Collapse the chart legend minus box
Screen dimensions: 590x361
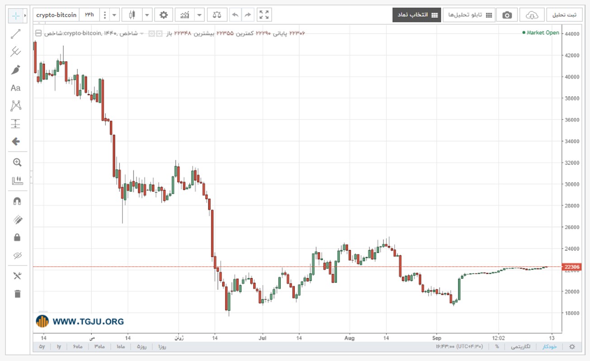point(38,33)
